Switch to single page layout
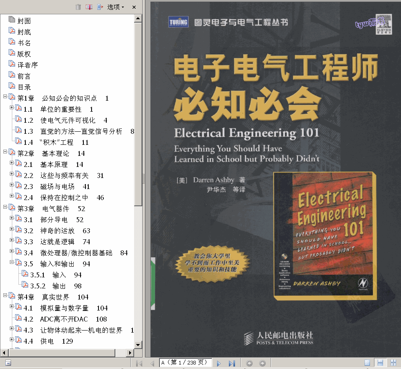Viewport: 401px width, 369px height. (367, 362)
